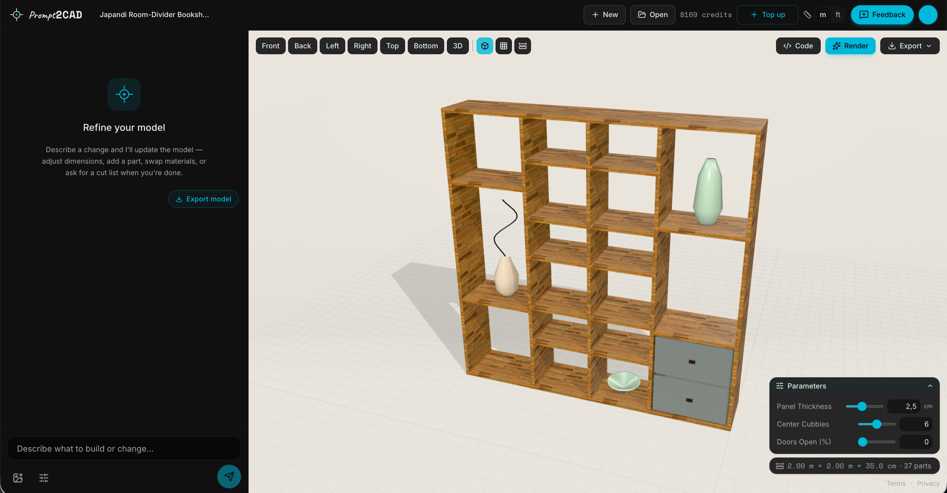
Task: Toggle the solid cube view icon
Action: [485, 46]
